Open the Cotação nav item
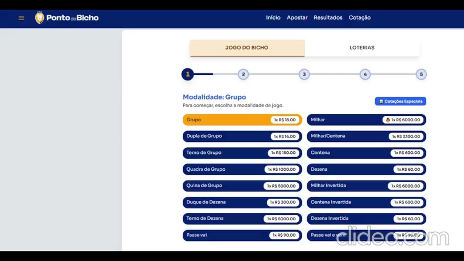 (360, 17)
